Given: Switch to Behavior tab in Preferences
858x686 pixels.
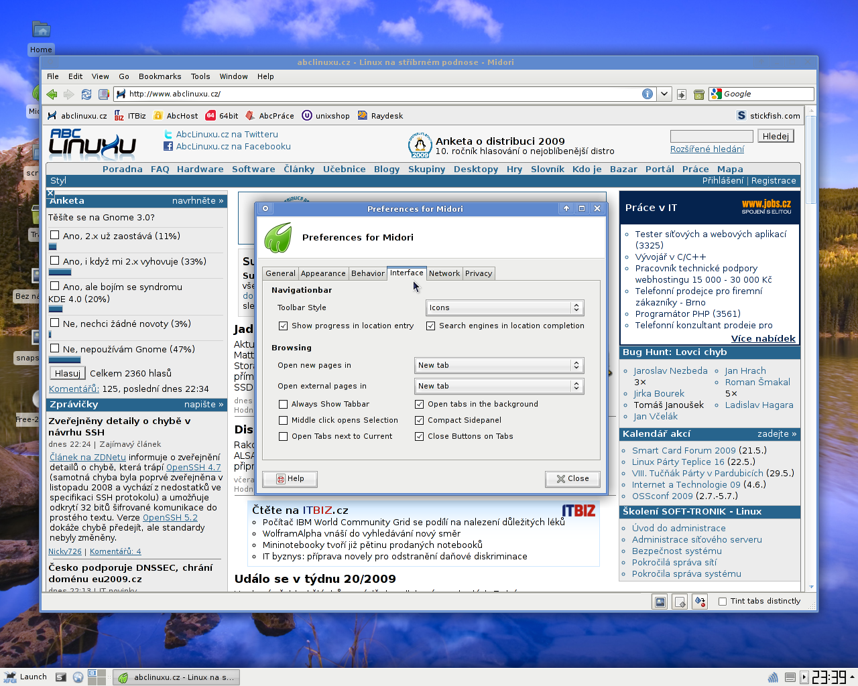Looking at the screenshot, I should 368,273.
